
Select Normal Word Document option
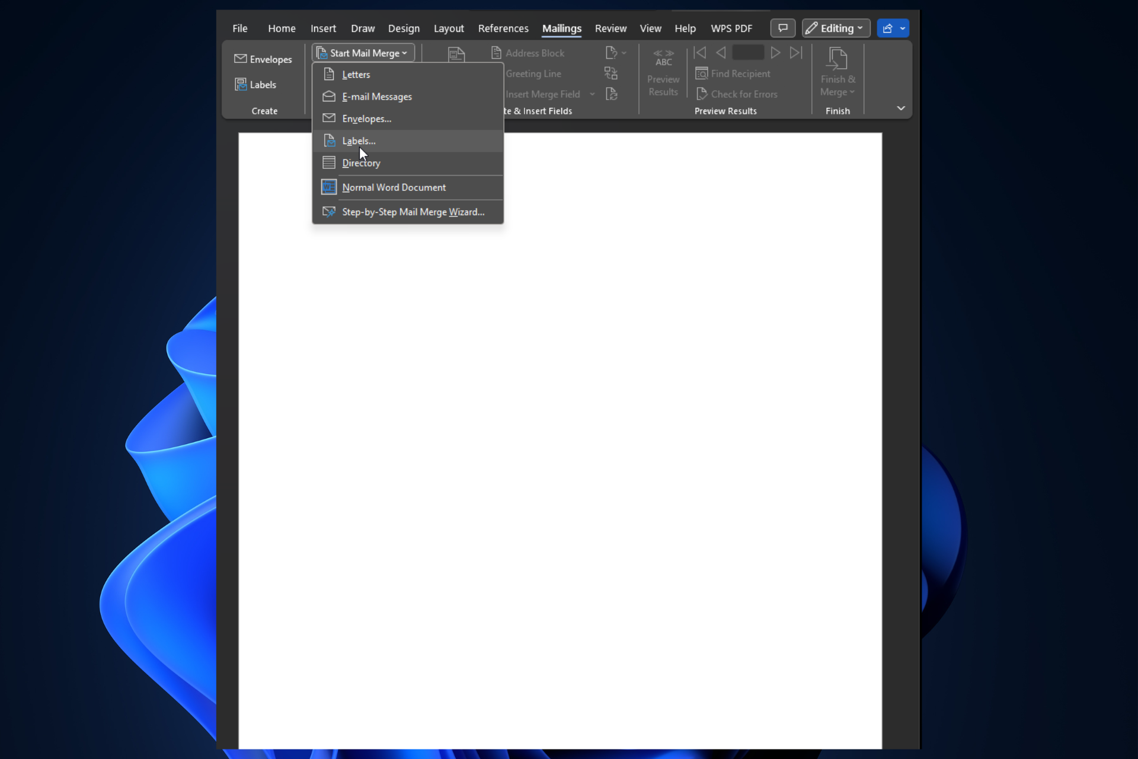pyautogui.click(x=408, y=187)
